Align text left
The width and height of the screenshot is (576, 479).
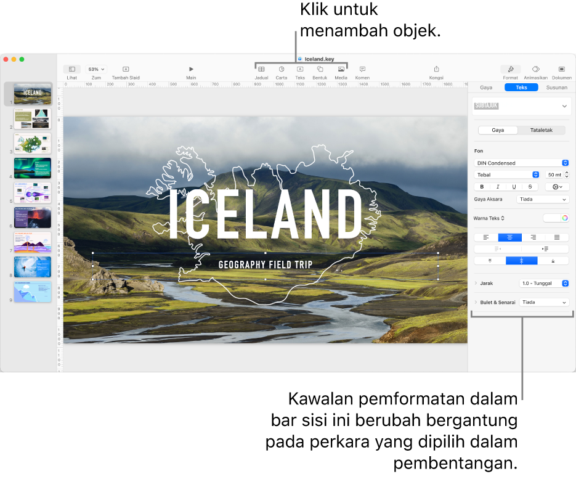486,237
